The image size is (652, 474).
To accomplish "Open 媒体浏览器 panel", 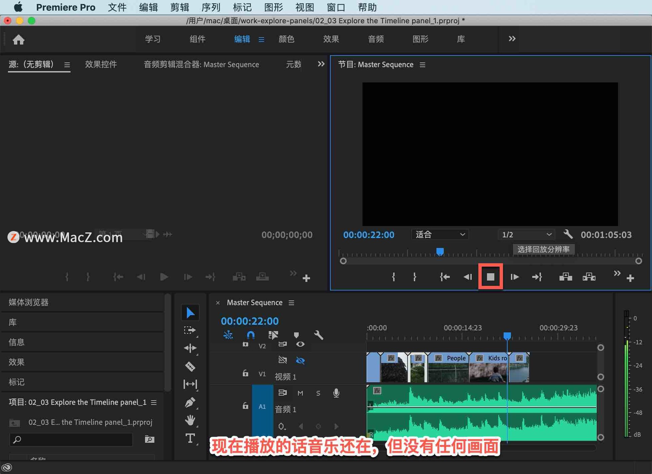I will coord(29,302).
